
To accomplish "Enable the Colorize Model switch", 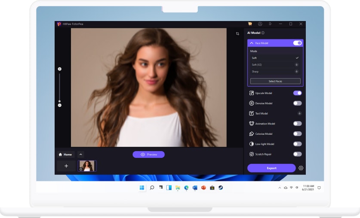I will (x=297, y=134).
